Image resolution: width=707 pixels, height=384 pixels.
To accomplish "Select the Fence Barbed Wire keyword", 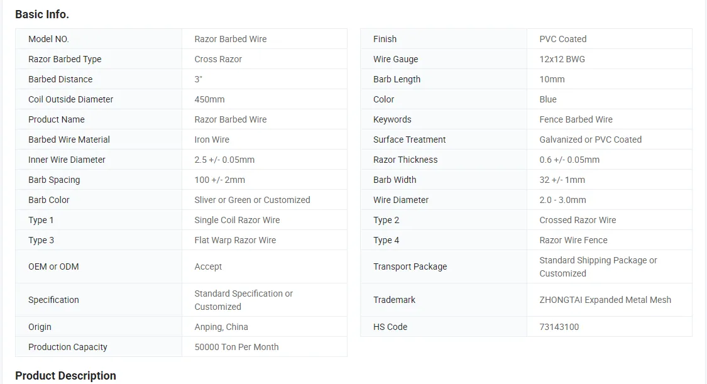I will pyautogui.click(x=576, y=119).
